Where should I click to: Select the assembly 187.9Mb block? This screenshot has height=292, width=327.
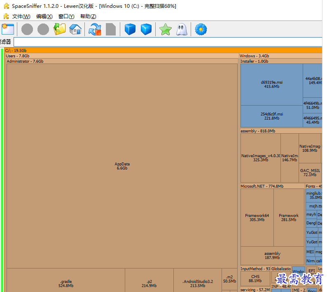coord(272,255)
